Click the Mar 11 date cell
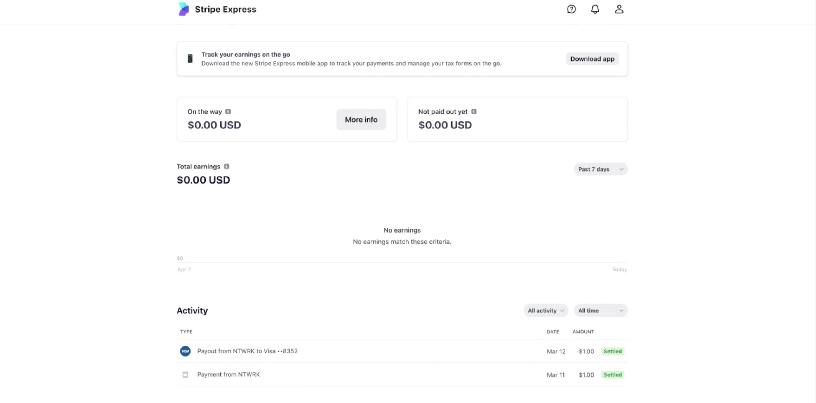Screen dimensions: 816x403 click(x=556, y=375)
